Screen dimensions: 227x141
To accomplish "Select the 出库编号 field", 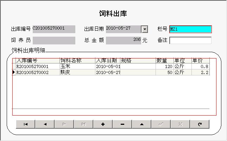I will (x=54, y=29).
